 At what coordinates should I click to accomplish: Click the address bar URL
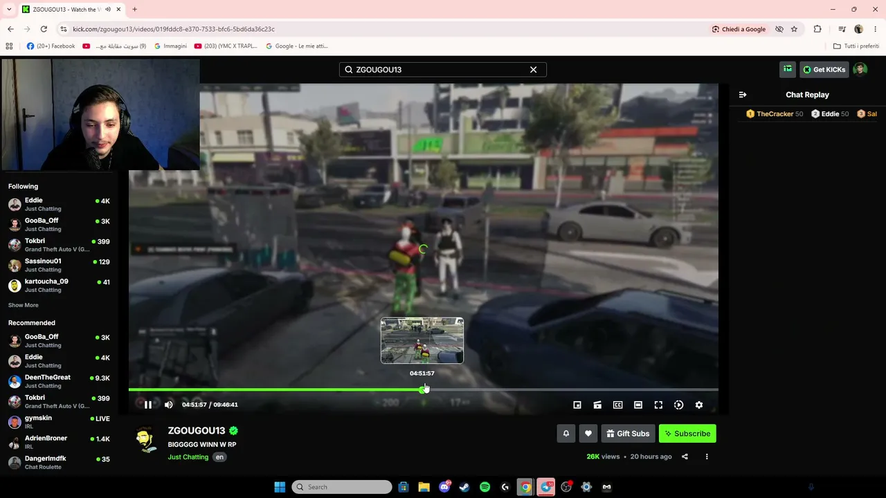click(x=174, y=29)
